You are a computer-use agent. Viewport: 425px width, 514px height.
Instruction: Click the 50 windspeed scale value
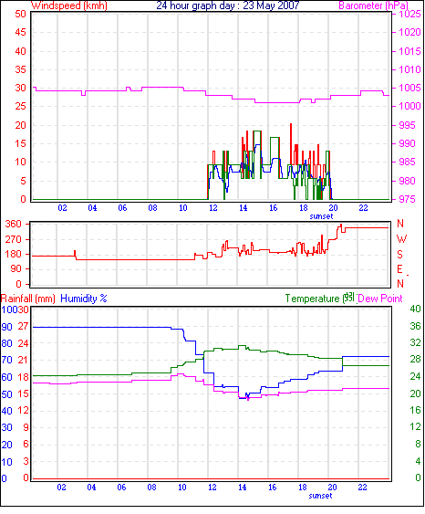click(20, 14)
